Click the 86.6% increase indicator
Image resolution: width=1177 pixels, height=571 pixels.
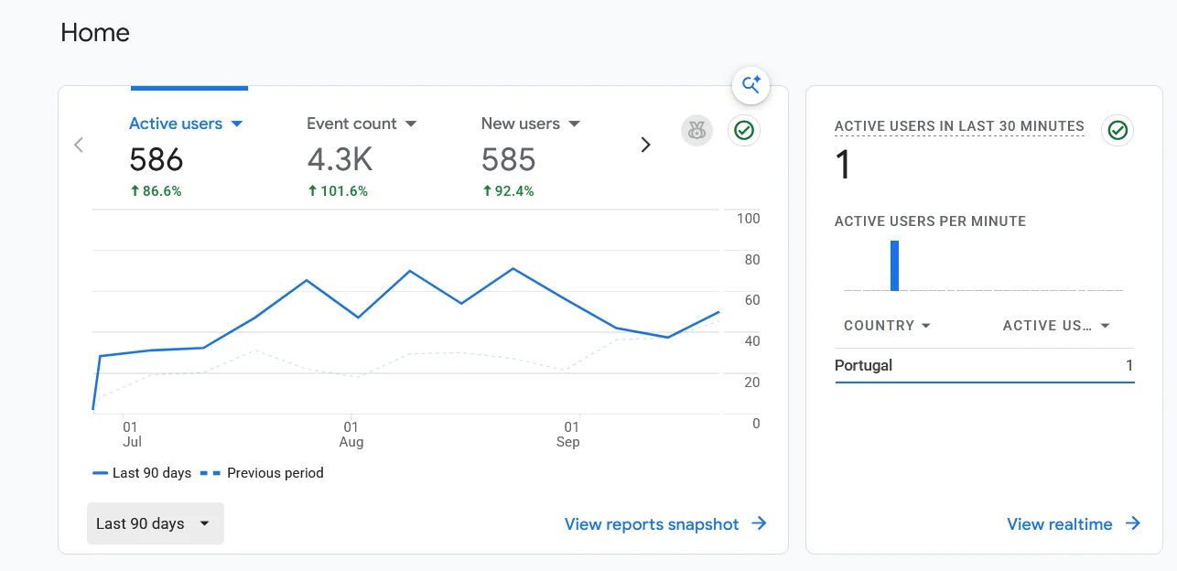(x=156, y=191)
